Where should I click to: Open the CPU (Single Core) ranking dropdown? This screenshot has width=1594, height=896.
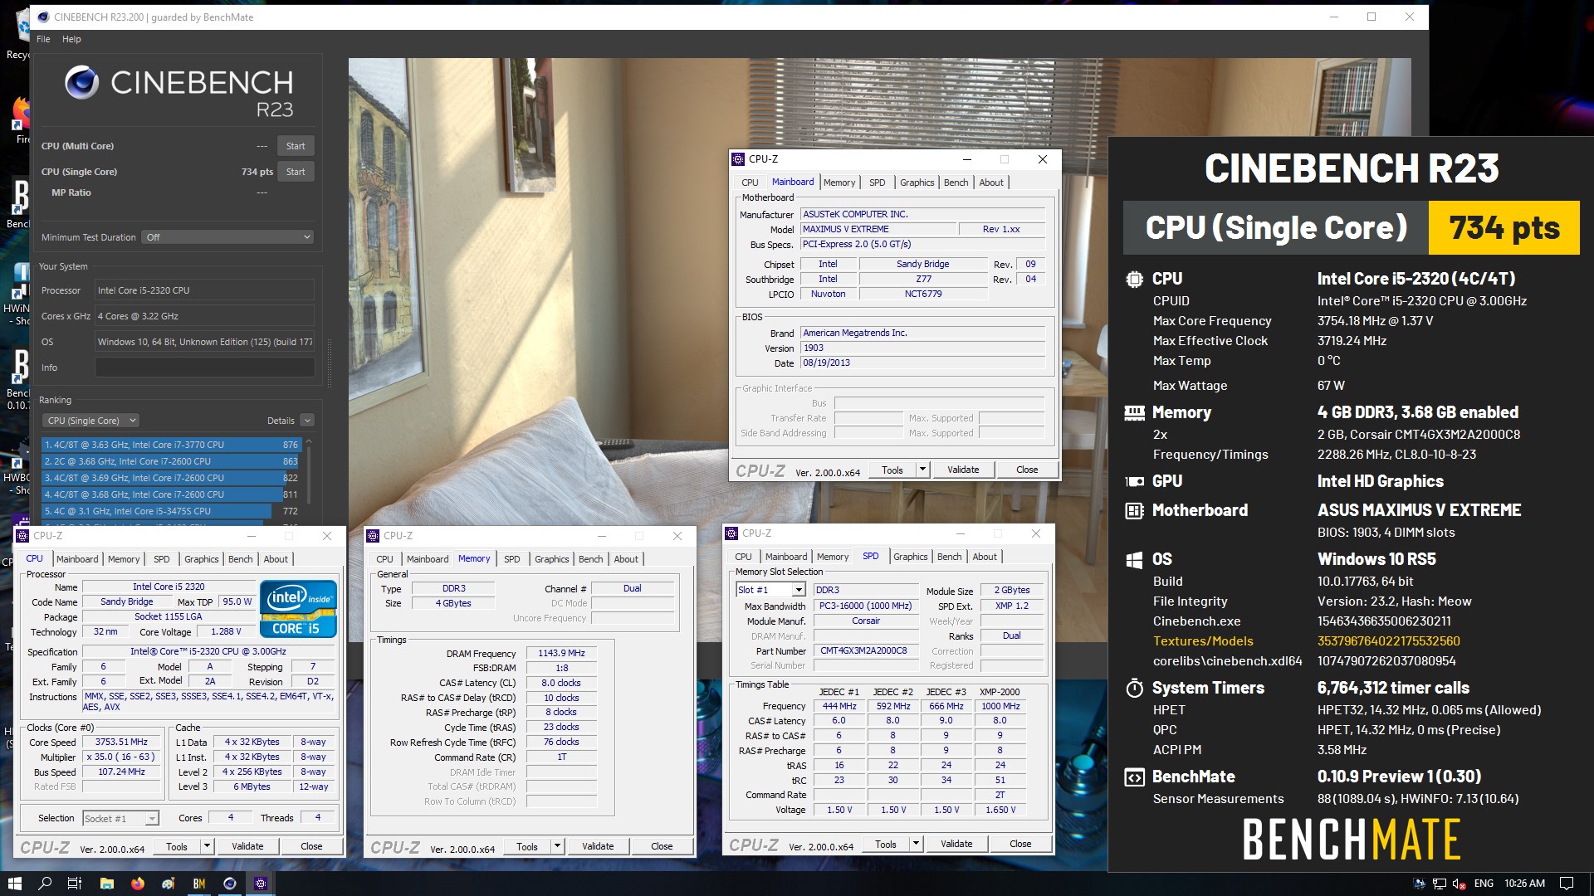90,421
